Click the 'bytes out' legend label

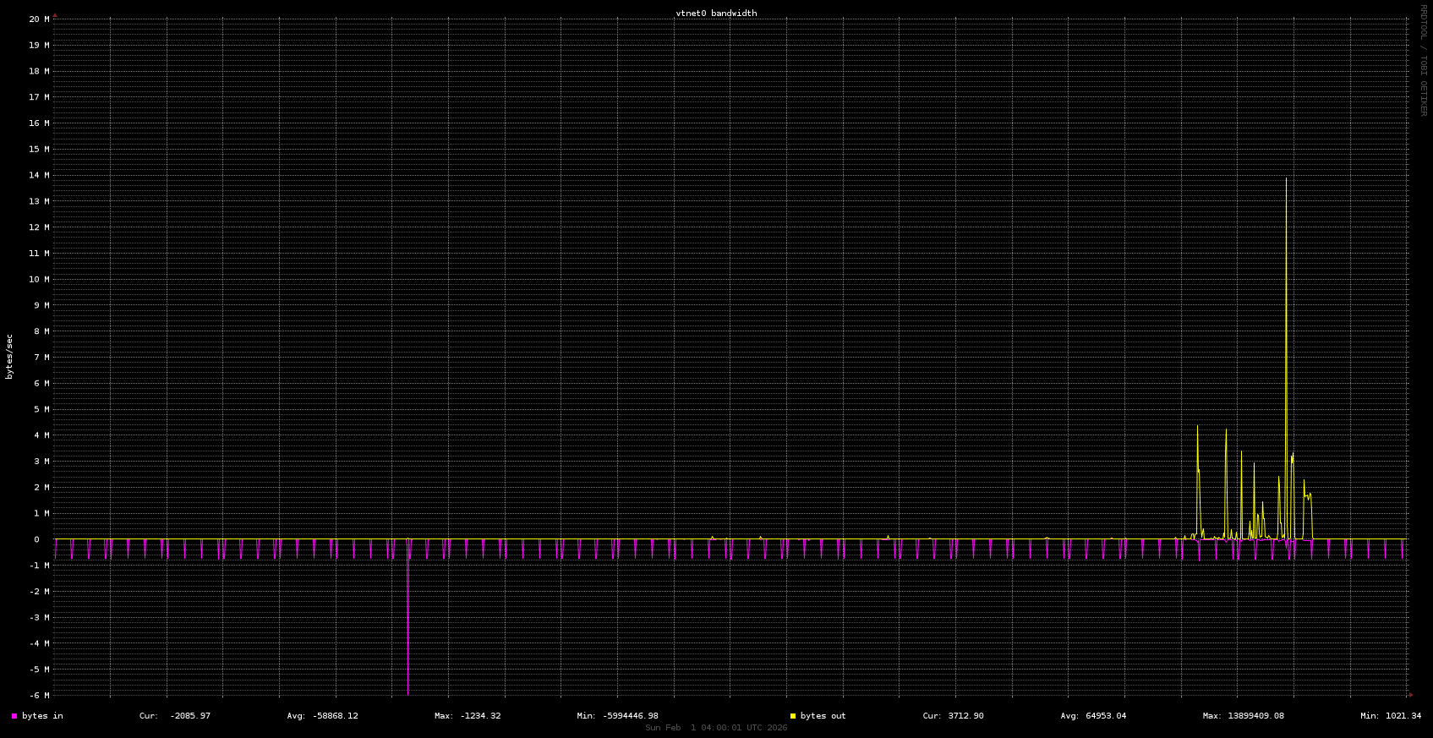coord(823,716)
